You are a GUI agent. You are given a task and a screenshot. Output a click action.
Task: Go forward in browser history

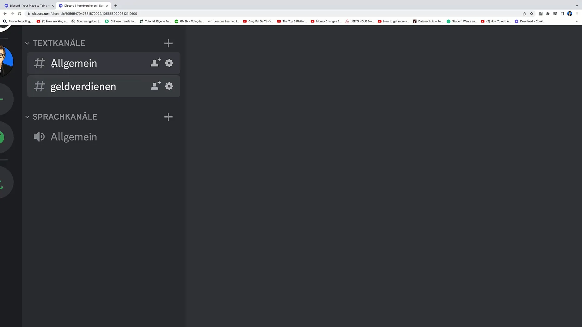12,14
